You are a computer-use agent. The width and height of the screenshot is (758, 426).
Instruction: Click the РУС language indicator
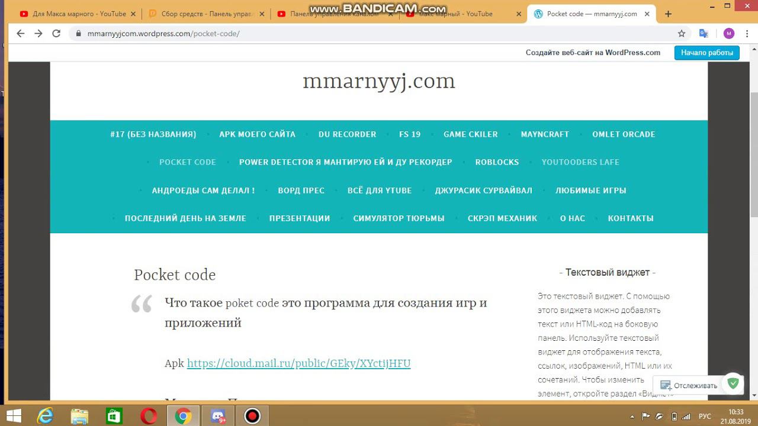click(705, 416)
